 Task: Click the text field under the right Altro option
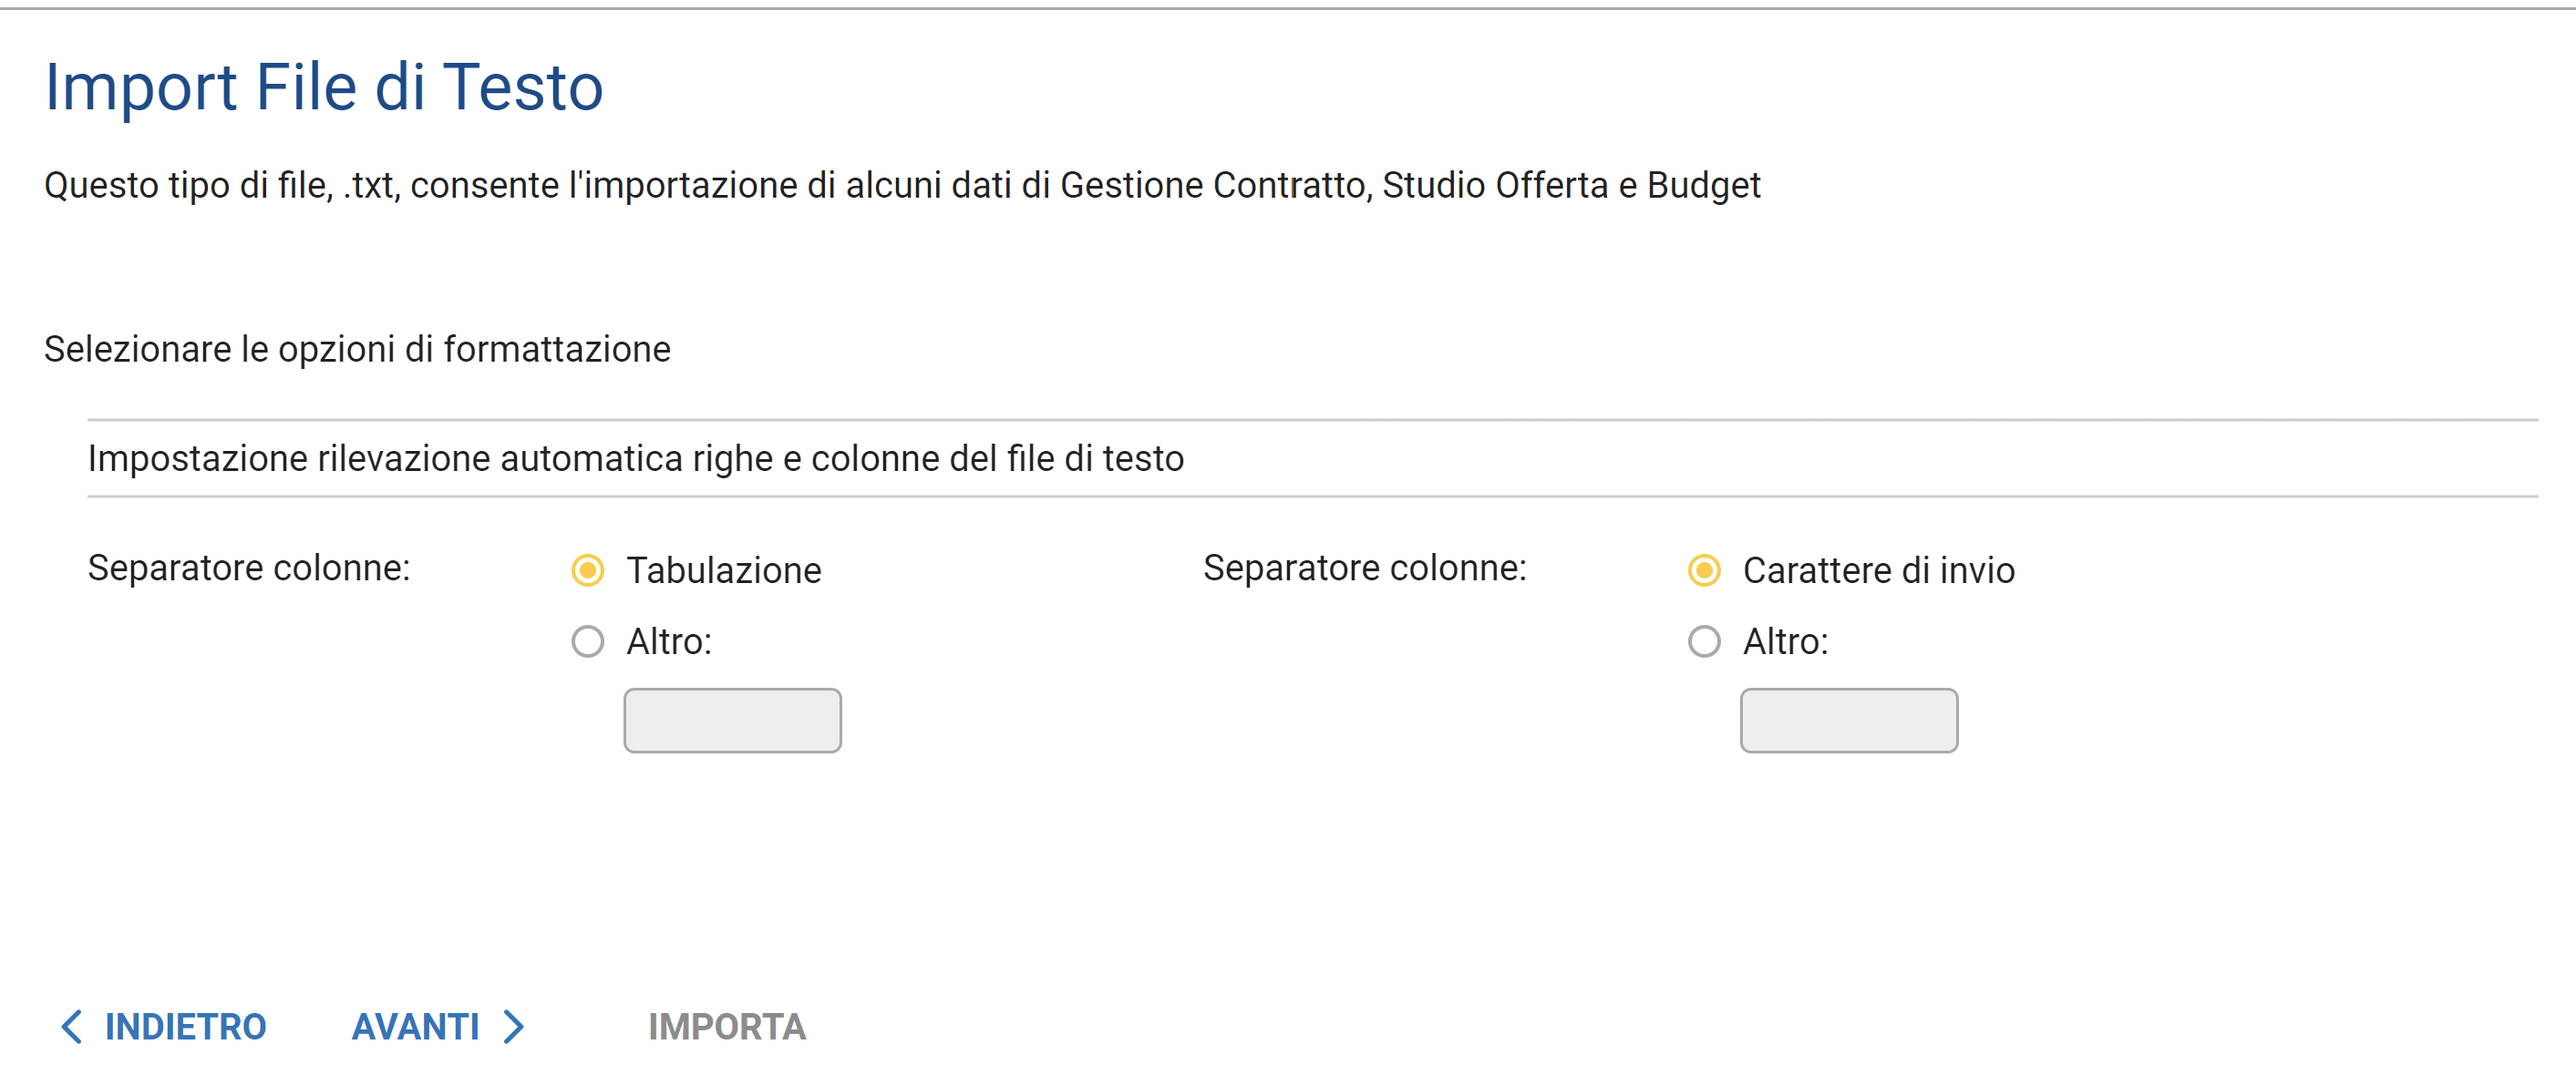[x=1848, y=721]
